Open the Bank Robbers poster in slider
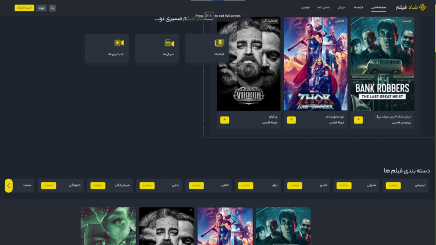This screenshot has height=245, width=436. (x=383, y=64)
